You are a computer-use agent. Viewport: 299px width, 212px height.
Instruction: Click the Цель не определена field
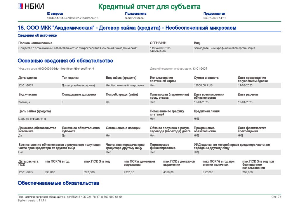point(83,119)
